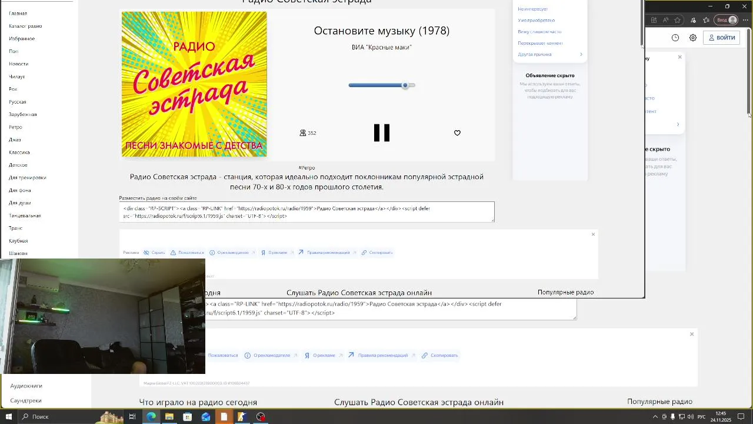Select Для тренировки in the sidebar
Viewport: 753px width, 424px height.
pyautogui.click(x=28, y=177)
